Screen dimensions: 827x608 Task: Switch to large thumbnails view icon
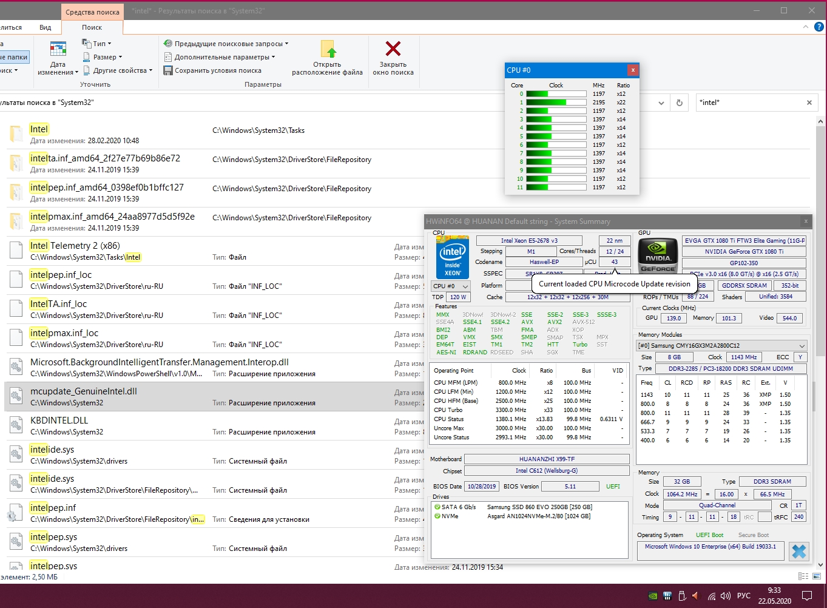(817, 576)
